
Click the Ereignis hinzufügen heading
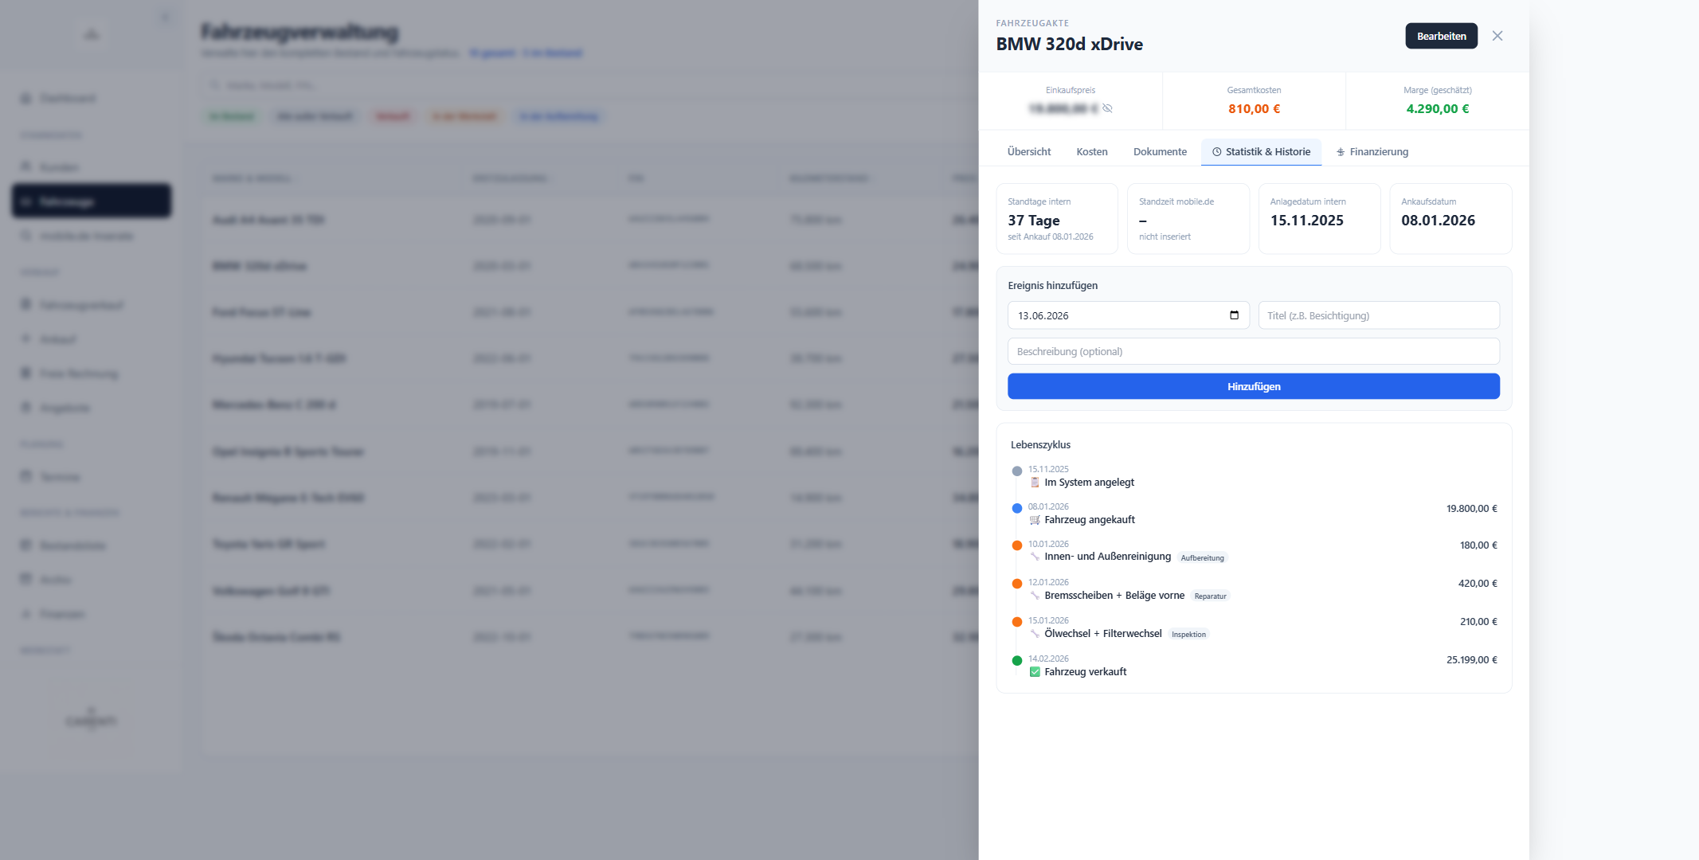[1052, 286]
